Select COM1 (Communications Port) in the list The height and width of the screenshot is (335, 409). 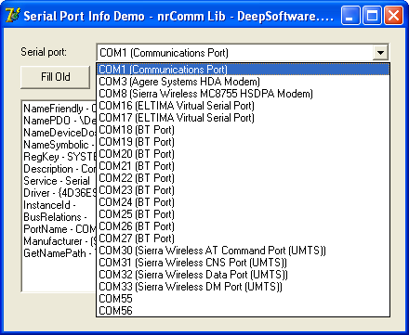(x=244, y=70)
